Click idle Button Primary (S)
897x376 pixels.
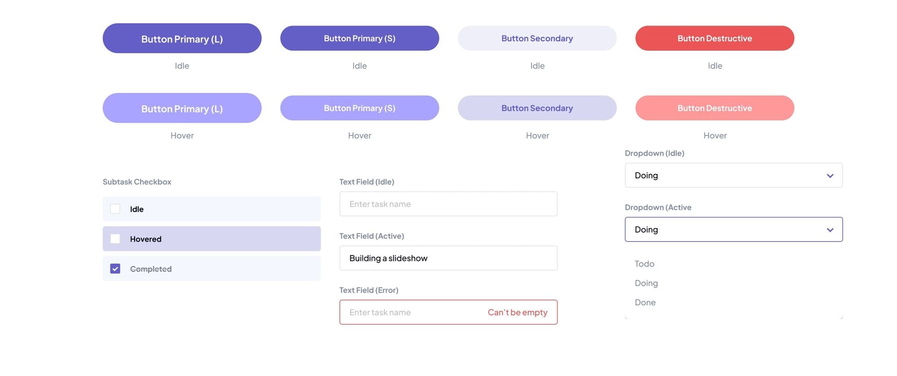(x=359, y=39)
